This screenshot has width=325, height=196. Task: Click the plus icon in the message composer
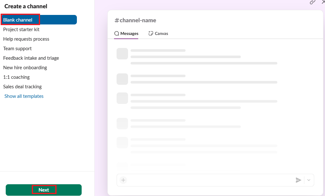click(123, 180)
